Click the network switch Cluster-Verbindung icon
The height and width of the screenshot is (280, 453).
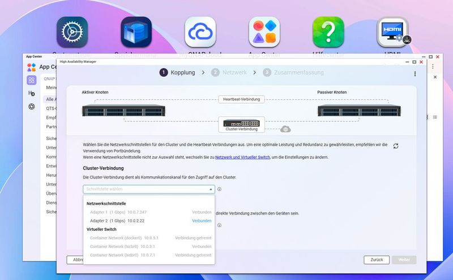point(242,124)
